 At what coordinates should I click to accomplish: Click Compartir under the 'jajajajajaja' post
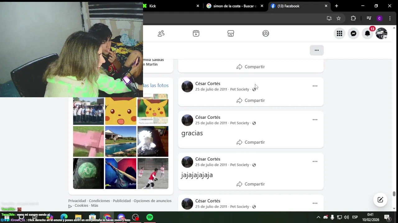pos(251,184)
